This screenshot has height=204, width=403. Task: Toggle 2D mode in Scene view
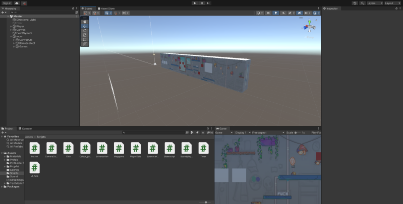268,13
